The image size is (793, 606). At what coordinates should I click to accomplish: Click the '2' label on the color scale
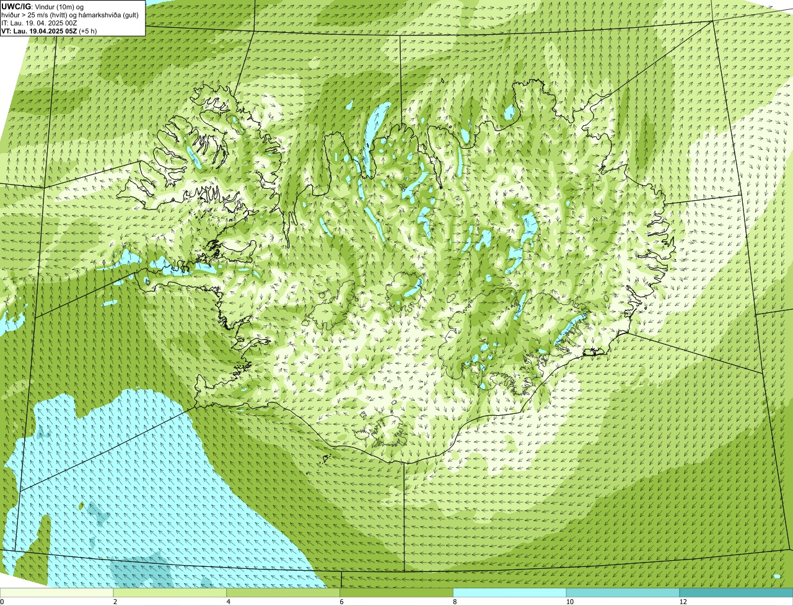pos(115,602)
